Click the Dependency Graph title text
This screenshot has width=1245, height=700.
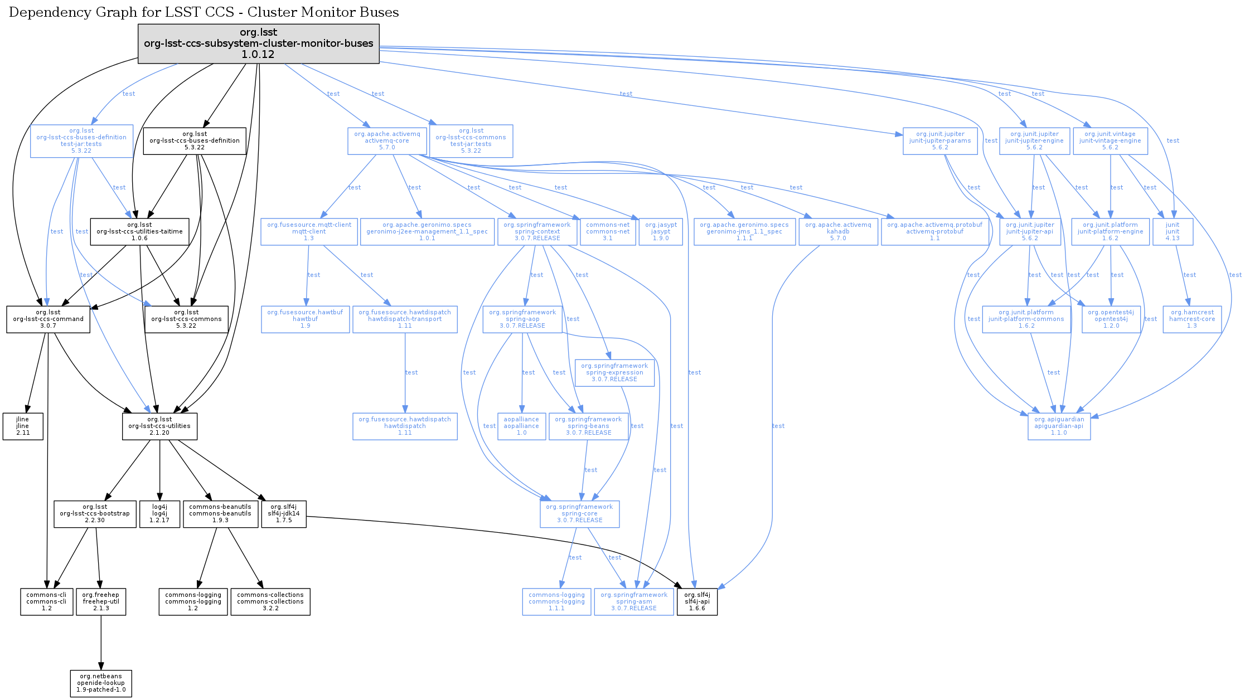(x=204, y=12)
